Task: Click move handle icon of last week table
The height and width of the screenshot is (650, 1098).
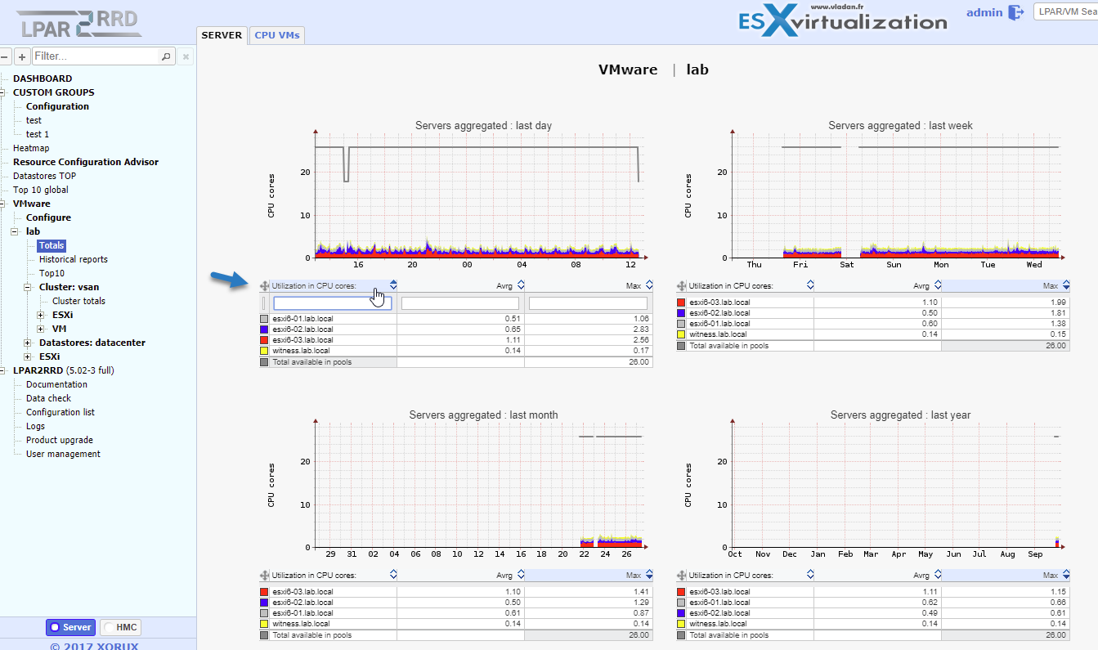Action: (x=682, y=285)
